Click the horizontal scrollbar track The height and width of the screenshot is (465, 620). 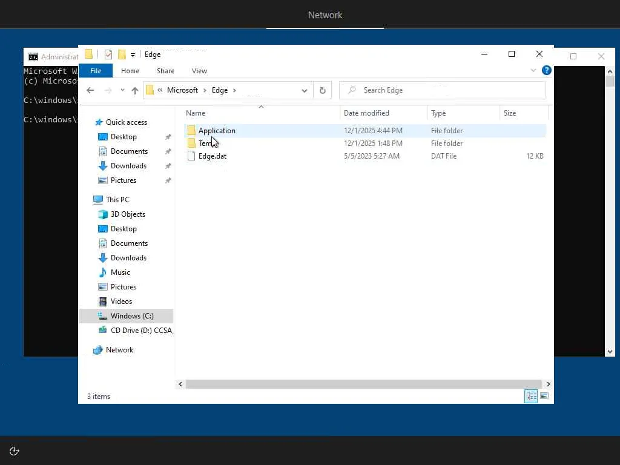point(363,384)
